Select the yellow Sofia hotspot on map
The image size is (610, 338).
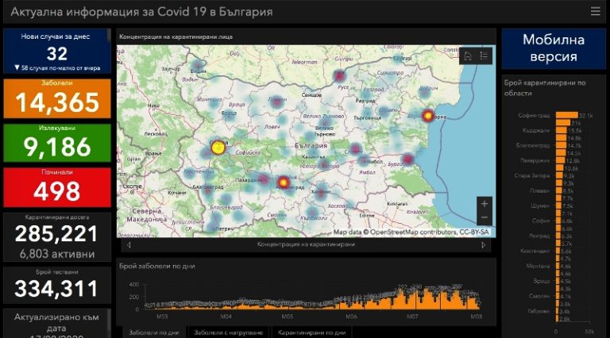click(x=218, y=148)
